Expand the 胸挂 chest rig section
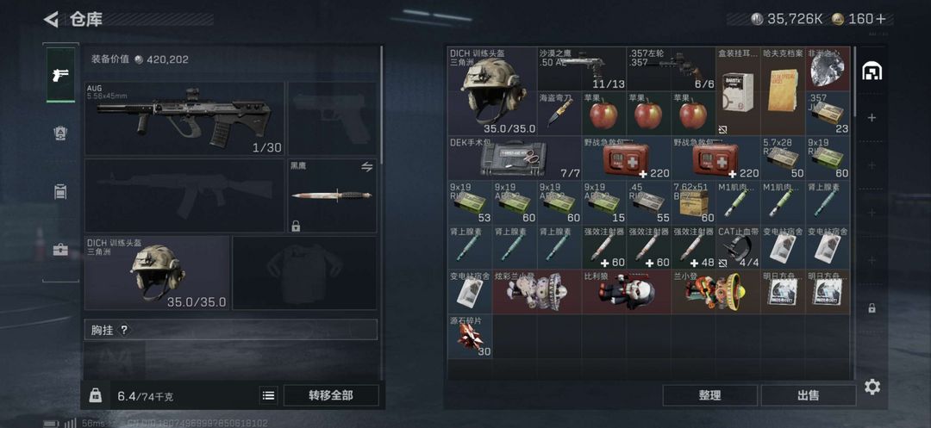931x428 pixels. (230, 330)
